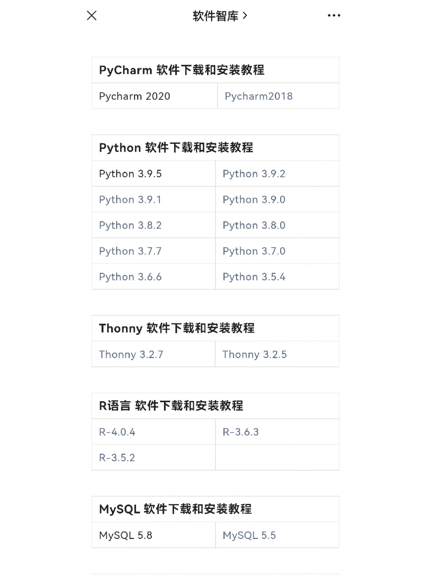The height and width of the screenshot is (575, 431).
Task: Select R-3.5.2 download link
Action: [x=117, y=458]
